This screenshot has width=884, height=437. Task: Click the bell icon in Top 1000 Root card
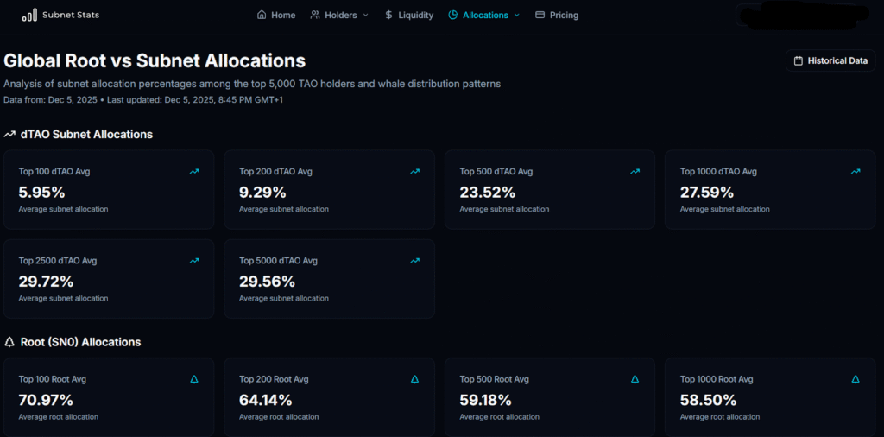tap(856, 379)
